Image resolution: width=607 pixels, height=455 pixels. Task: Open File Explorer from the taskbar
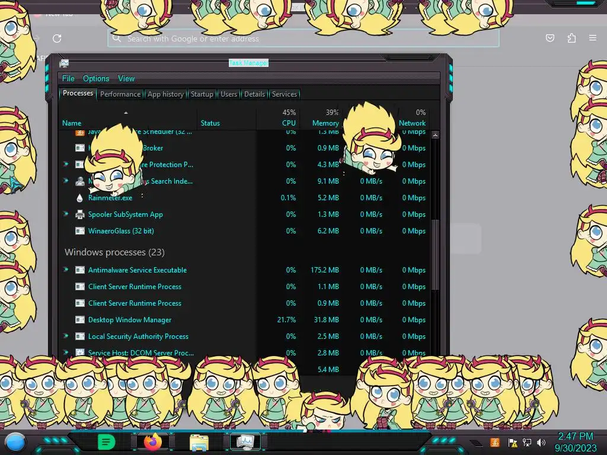(x=199, y=442)
